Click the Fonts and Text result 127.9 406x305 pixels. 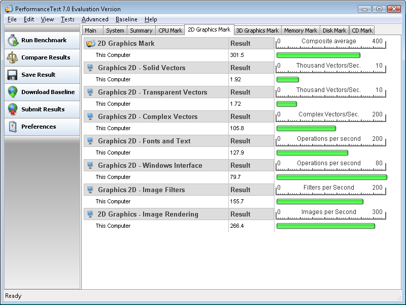coord(237,153)
